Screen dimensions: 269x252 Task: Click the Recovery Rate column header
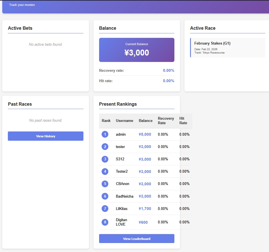coord(166,121)
